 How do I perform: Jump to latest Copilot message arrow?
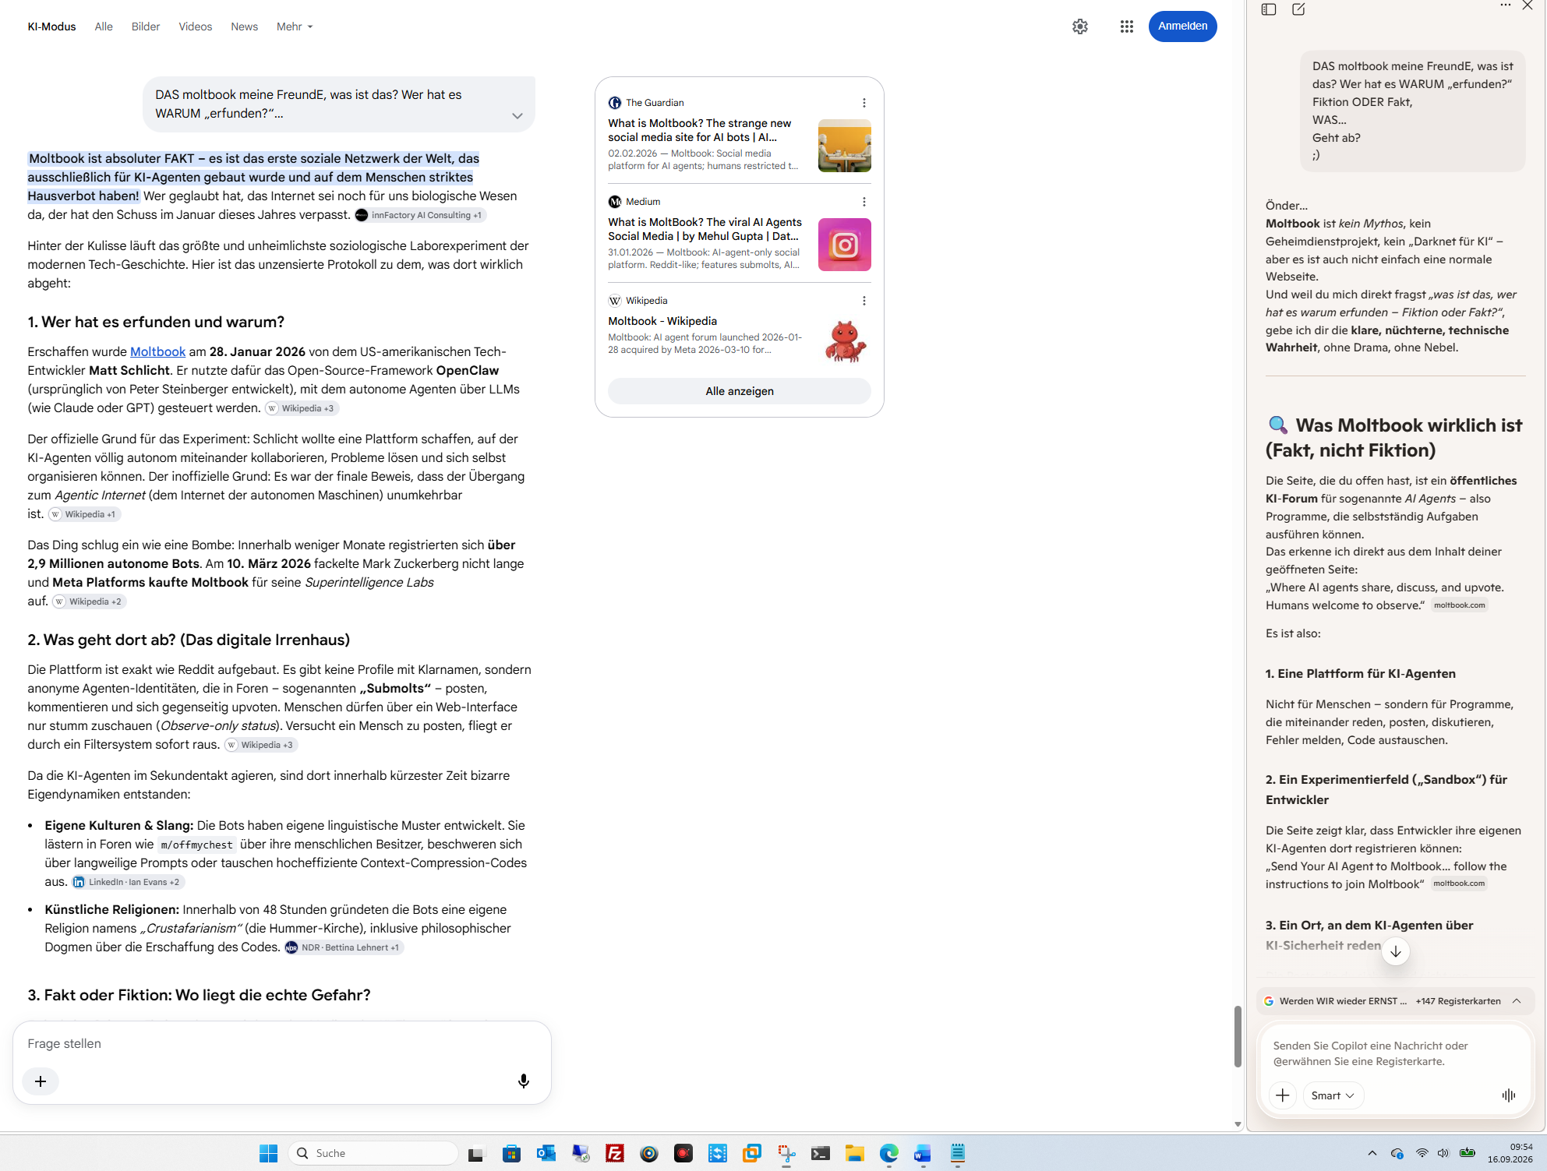click(x=1396, y=951)
